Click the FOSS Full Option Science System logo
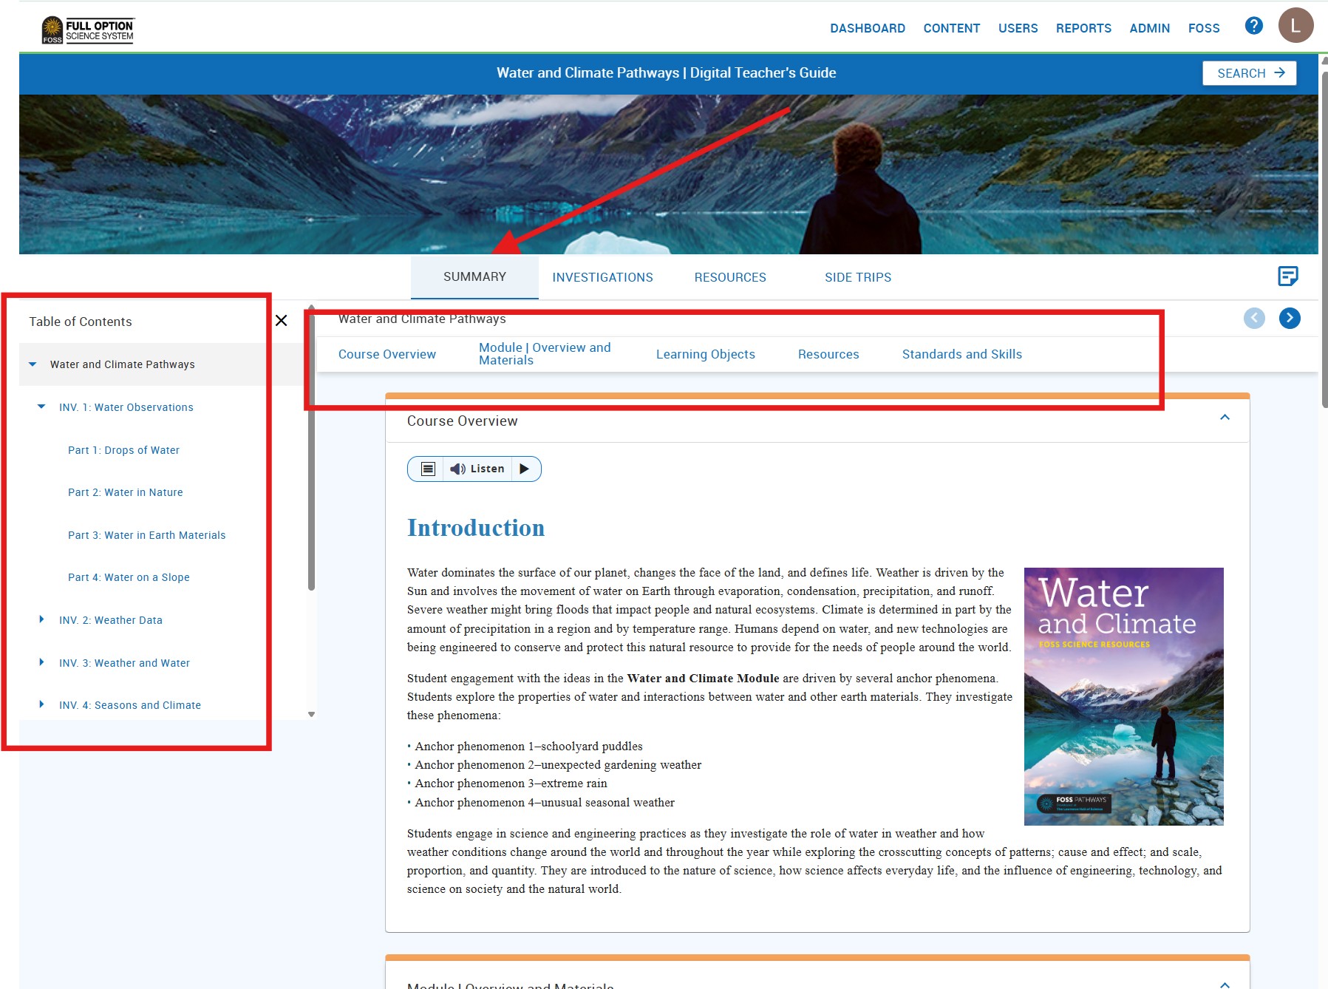Viewport: 1328px width, 989px height. point(89,30)
